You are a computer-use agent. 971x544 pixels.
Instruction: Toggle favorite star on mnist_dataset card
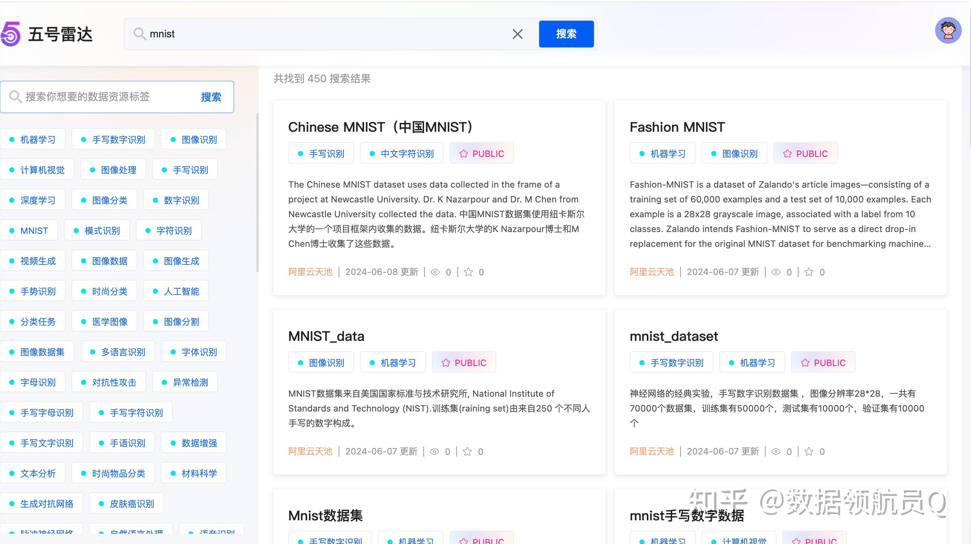click(x=808, y=451)
